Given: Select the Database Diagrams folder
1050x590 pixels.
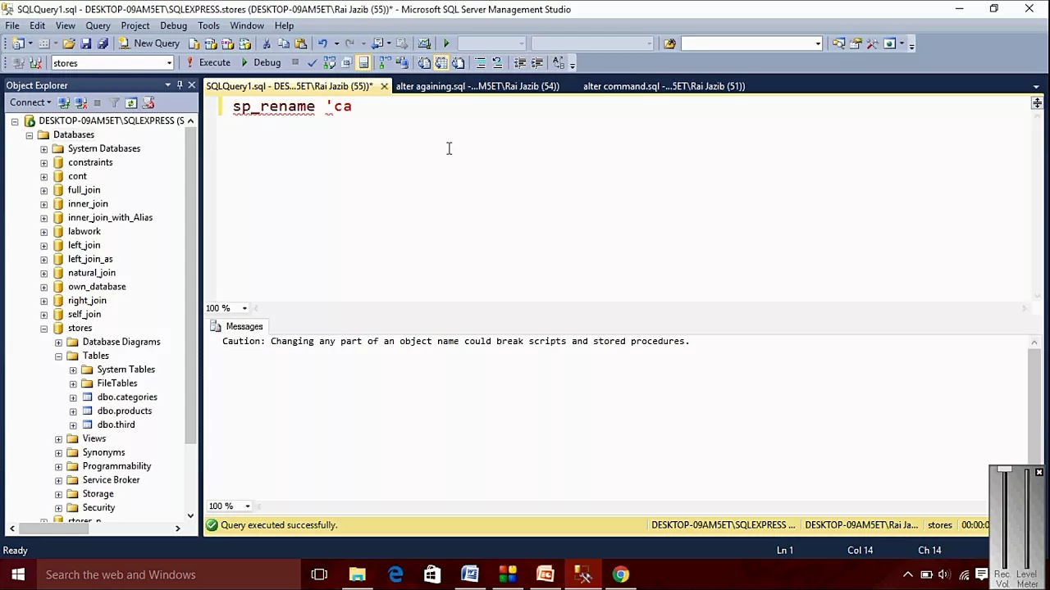Looking at the screenshot, I should click(x=121, y=342).
